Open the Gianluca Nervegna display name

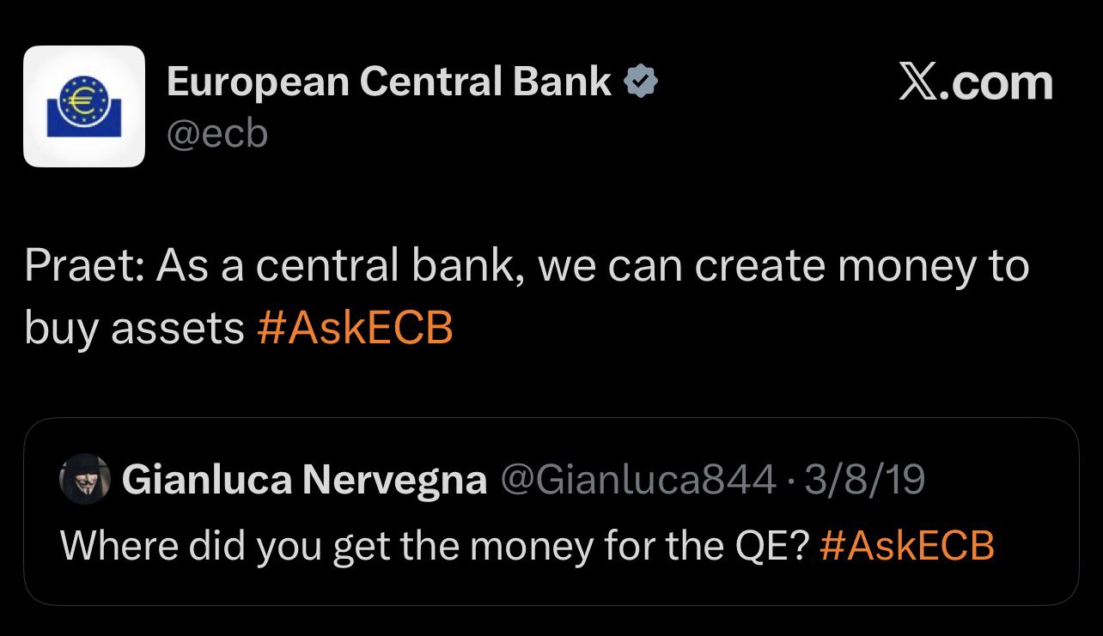tap(305, 481)
